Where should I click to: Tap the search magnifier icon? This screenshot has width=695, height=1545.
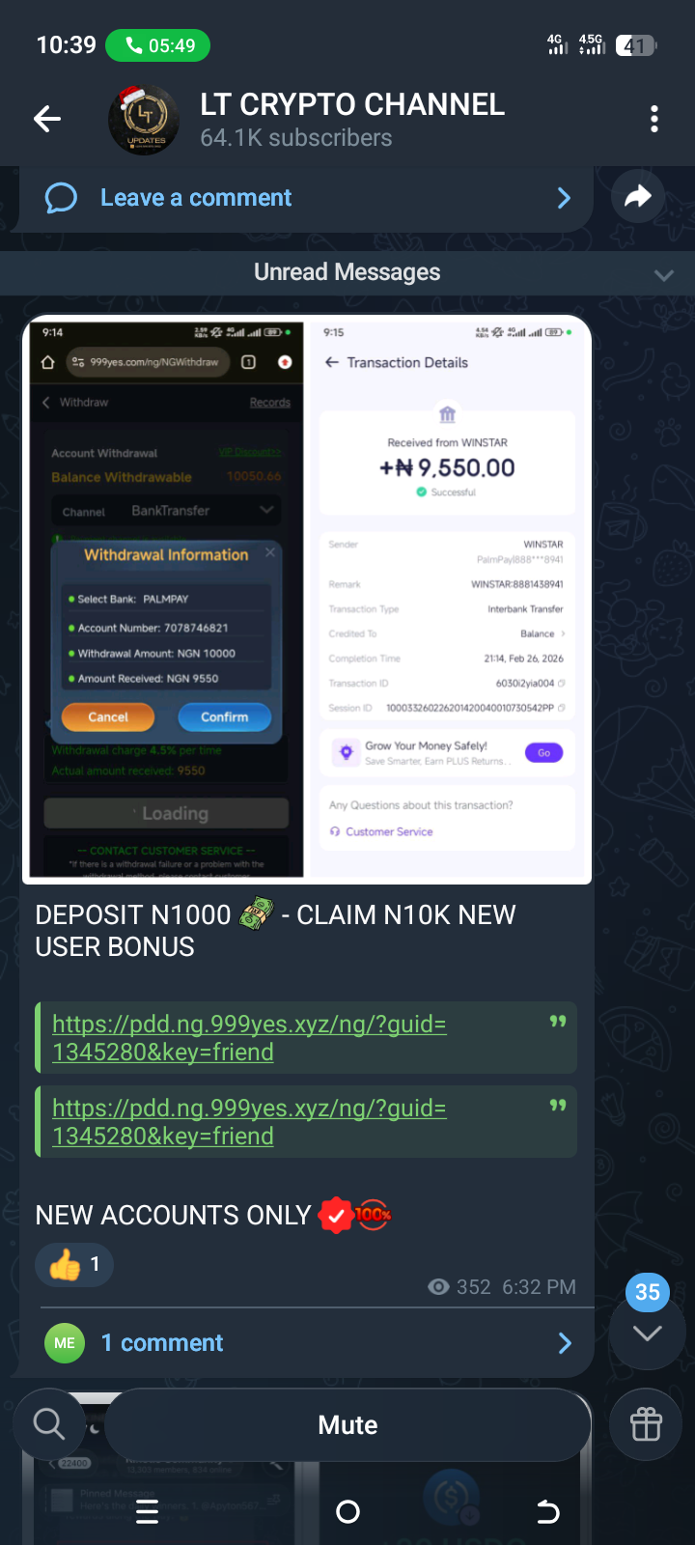coord(48,1423)
